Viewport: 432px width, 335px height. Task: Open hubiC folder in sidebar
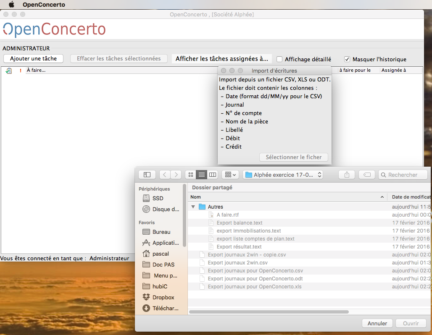click(155, 286)
